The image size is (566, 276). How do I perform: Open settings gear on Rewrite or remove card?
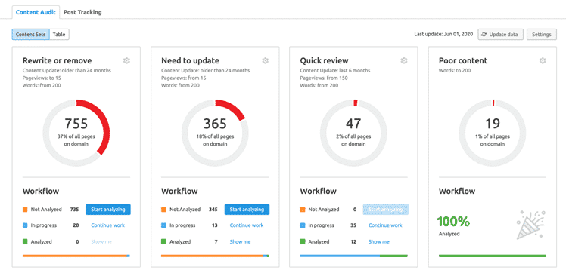[x=126, y=60]
